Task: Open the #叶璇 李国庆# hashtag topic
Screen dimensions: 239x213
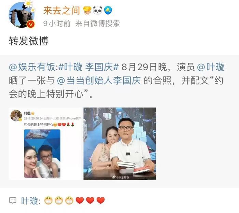Action: click(x=87, y=67)
